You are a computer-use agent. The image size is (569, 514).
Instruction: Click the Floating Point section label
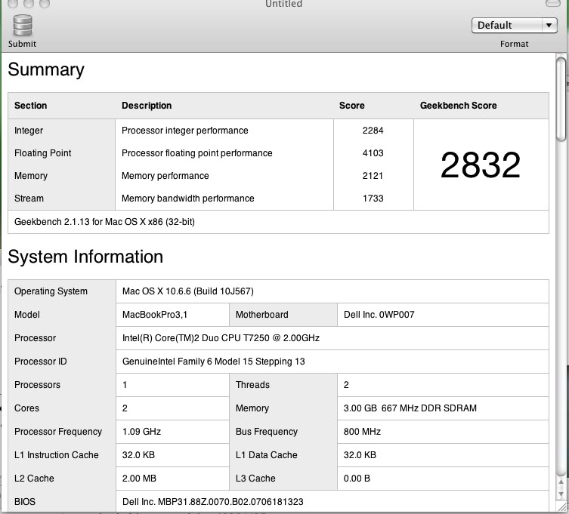tap(43, 153)
